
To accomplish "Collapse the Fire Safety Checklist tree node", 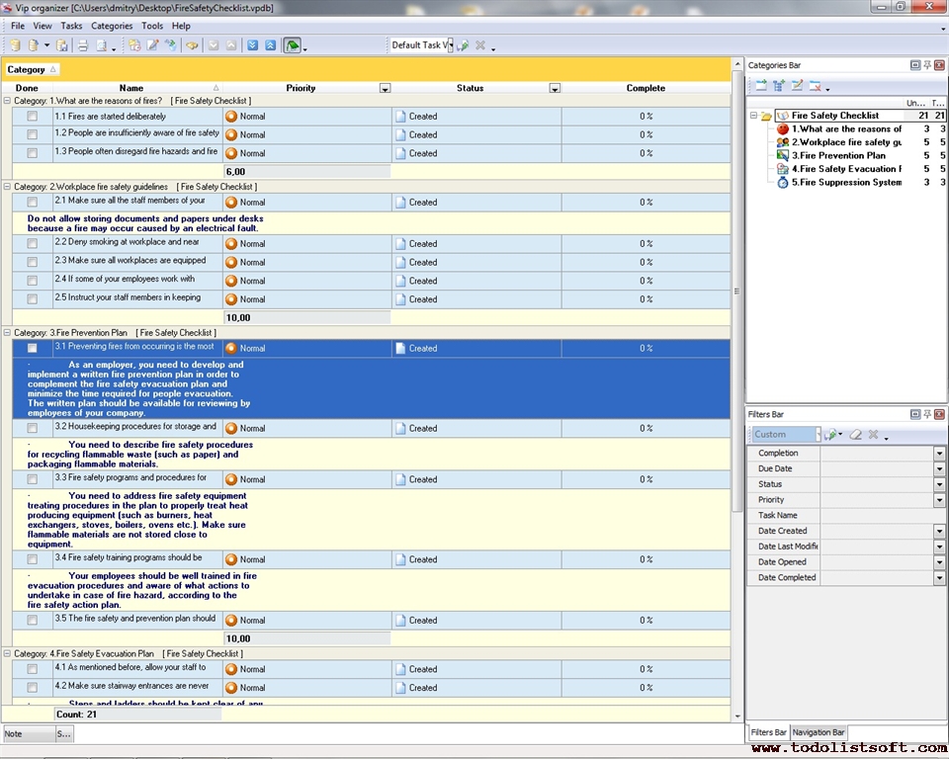I will click(753, 116).
